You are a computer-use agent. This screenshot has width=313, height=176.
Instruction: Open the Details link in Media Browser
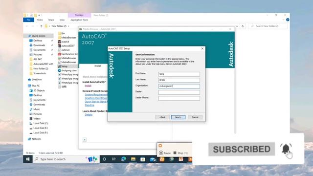[89, 115]
